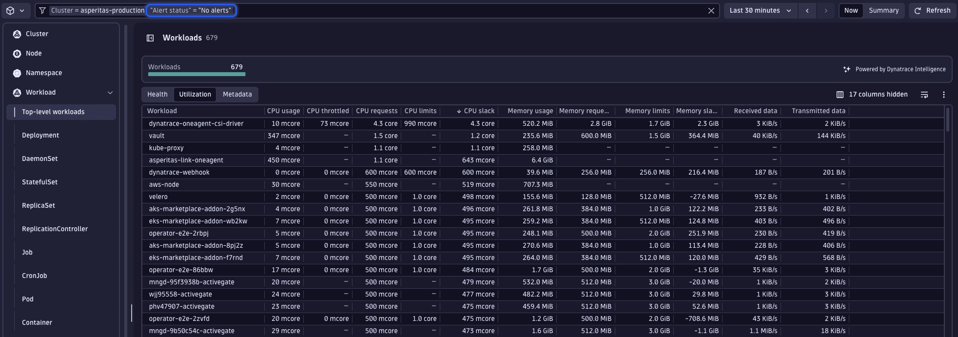Open the Job workload list

click(27, 253)
